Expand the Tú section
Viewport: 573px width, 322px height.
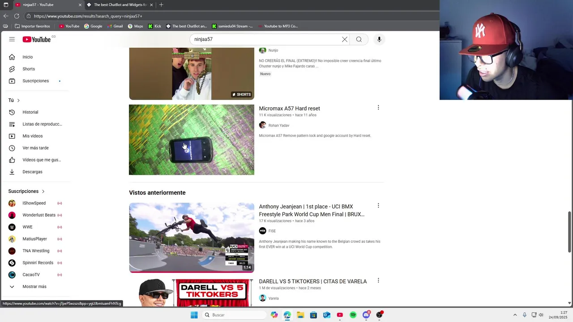coord(14,100)
